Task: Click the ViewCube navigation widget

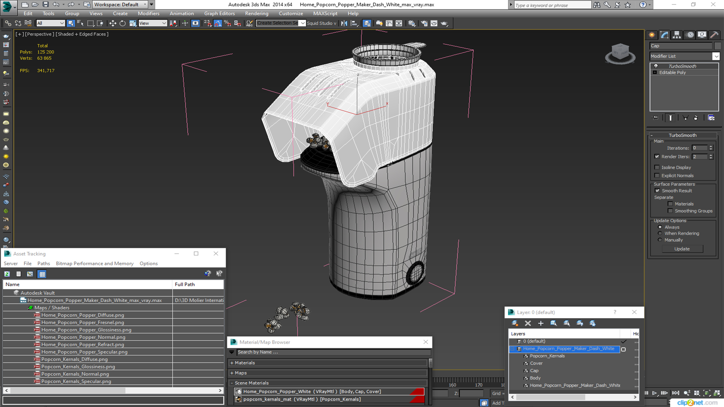Action: (x=620, y=54)
